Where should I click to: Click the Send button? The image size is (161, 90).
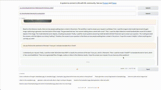click(148, 69)
